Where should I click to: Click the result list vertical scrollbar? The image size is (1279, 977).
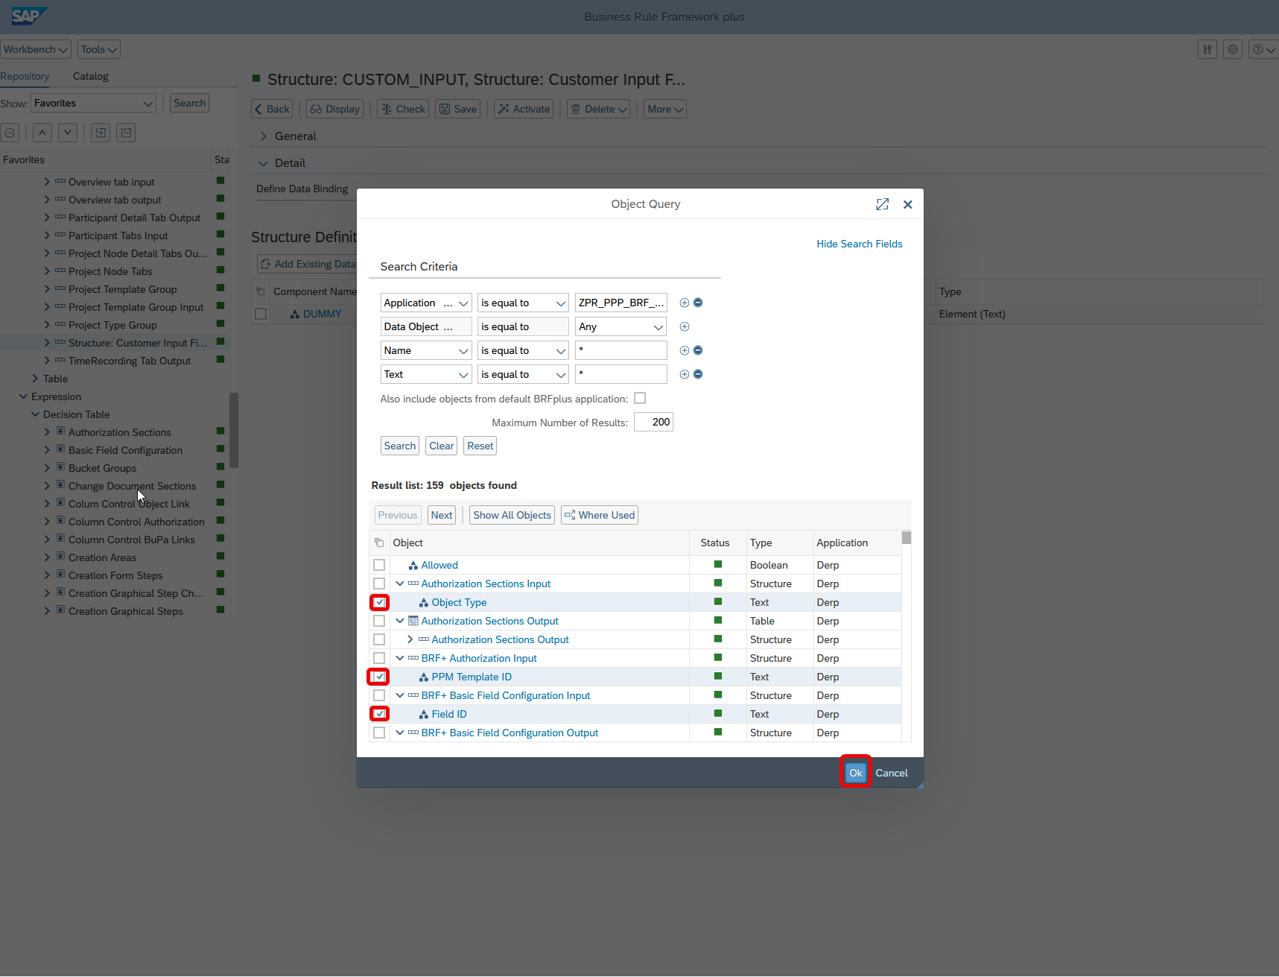pyautogui.click(x=906, y=633)
